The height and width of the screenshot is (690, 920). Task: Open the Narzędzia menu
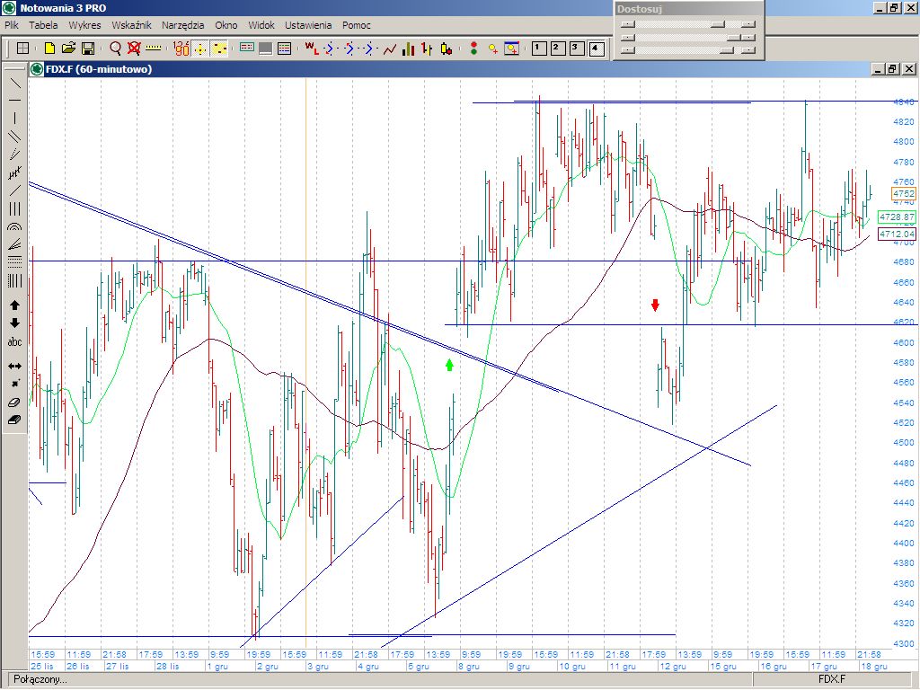coord(183,25)
